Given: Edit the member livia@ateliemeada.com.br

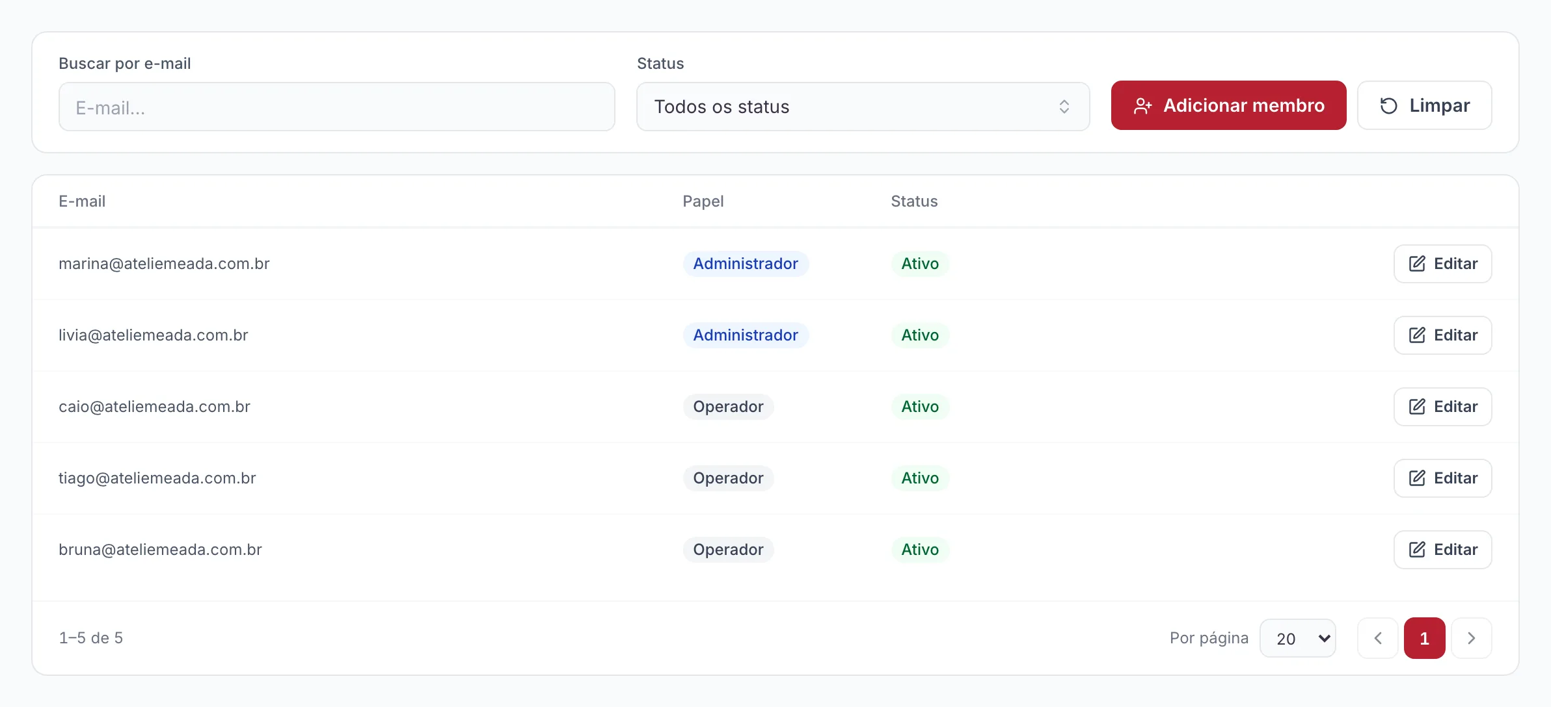Looking at the screenshot, I should pyautogui.click(x=1442, y=335).
